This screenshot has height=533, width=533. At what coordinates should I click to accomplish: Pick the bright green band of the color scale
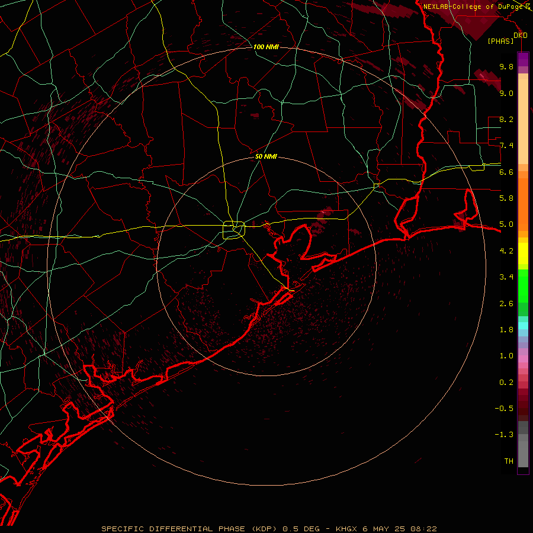coord(523,286)
